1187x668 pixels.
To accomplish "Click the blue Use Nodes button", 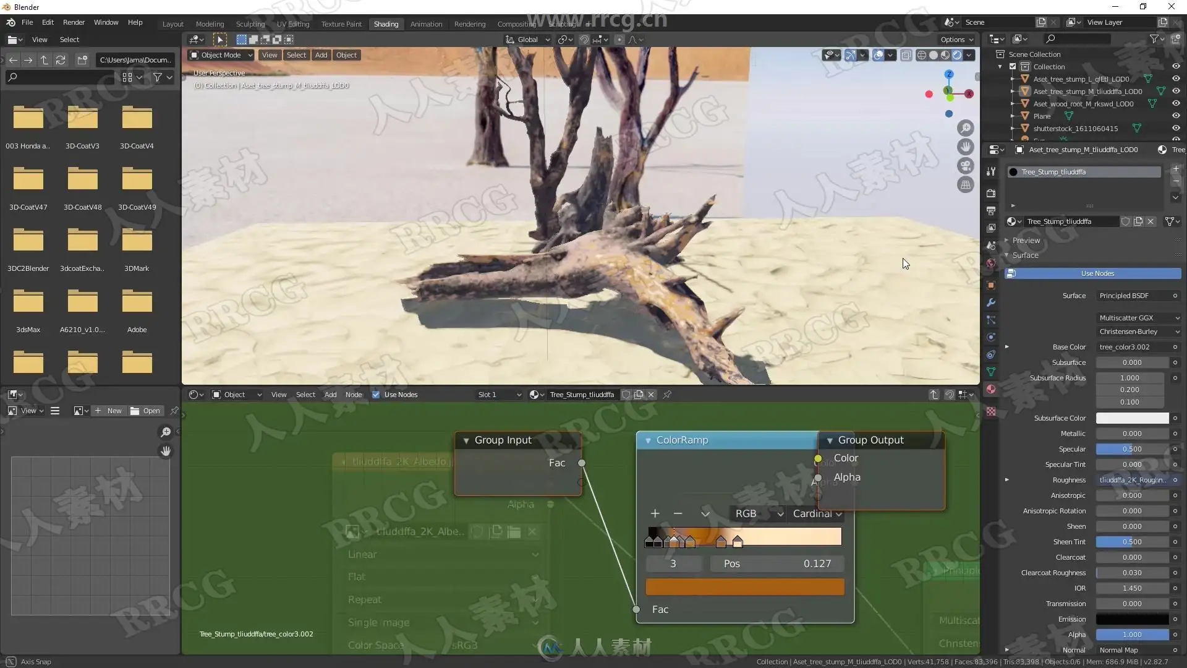I will [x=1097, y=273].
